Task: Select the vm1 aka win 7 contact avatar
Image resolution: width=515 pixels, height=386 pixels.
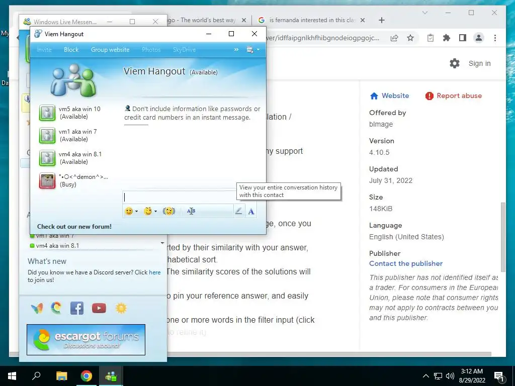Action: click(47, 136)
